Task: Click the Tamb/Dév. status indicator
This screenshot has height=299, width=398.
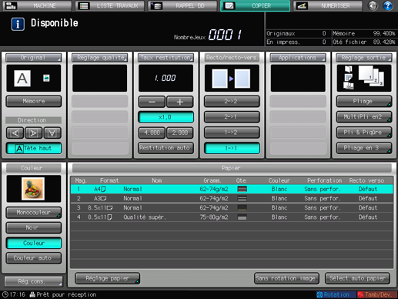Action: (377, 294)
